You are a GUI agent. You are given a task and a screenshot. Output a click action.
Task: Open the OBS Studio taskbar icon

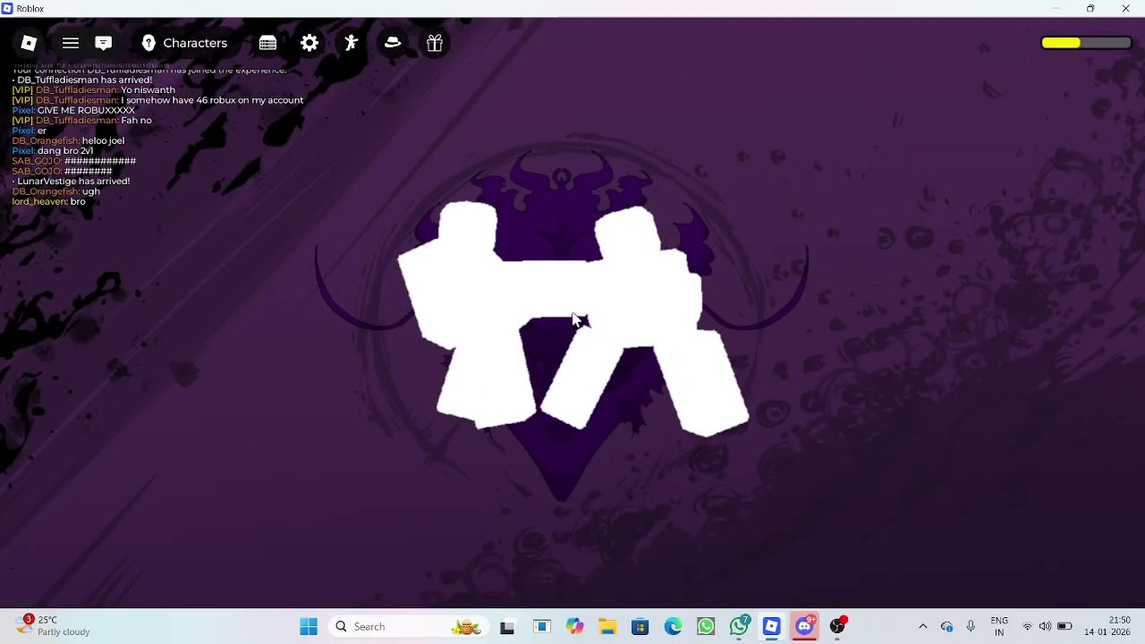pyautogui.click(x=837, y=626)
